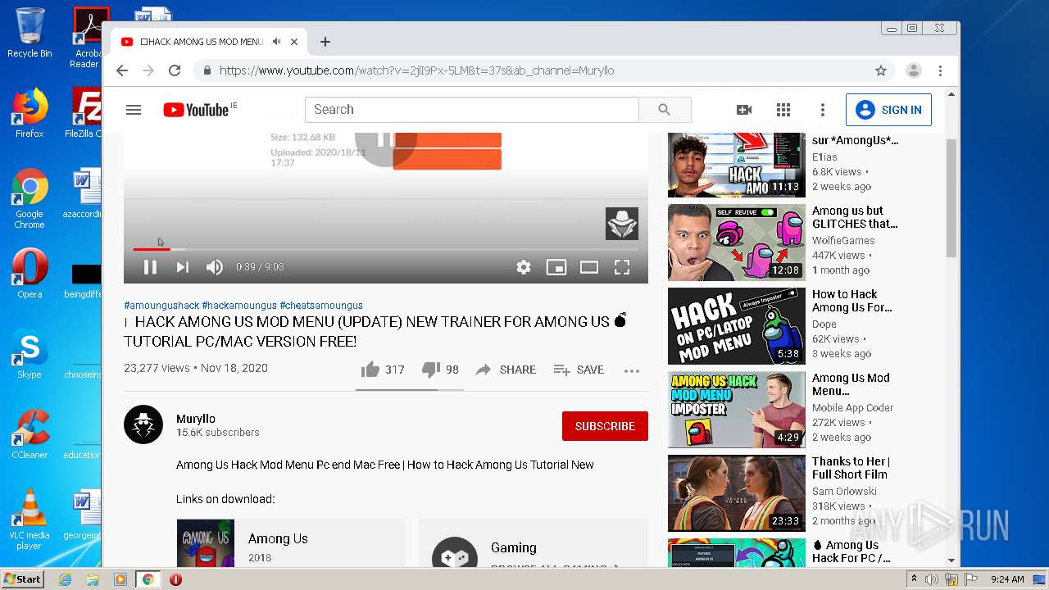Show hidden system tray icons
This screenshot has width=1049, height=590.
pos(914,579)
